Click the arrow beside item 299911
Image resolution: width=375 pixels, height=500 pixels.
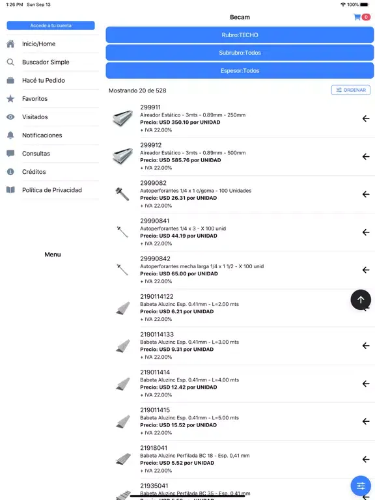point(366,118)
